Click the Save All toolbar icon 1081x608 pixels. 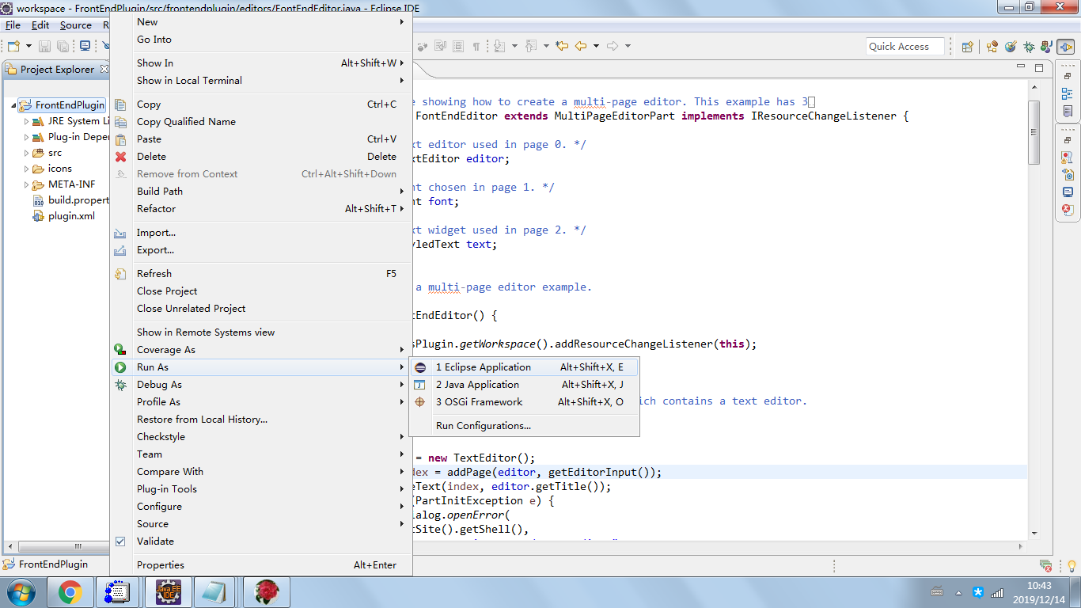click(x=63, y=47)
